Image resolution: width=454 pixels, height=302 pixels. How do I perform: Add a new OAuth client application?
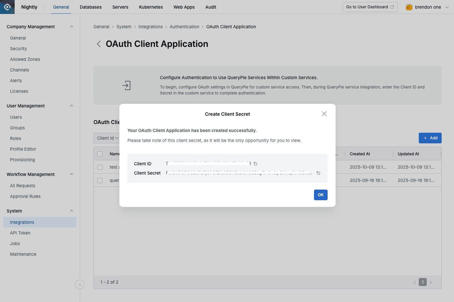click(x=430, y=138)
